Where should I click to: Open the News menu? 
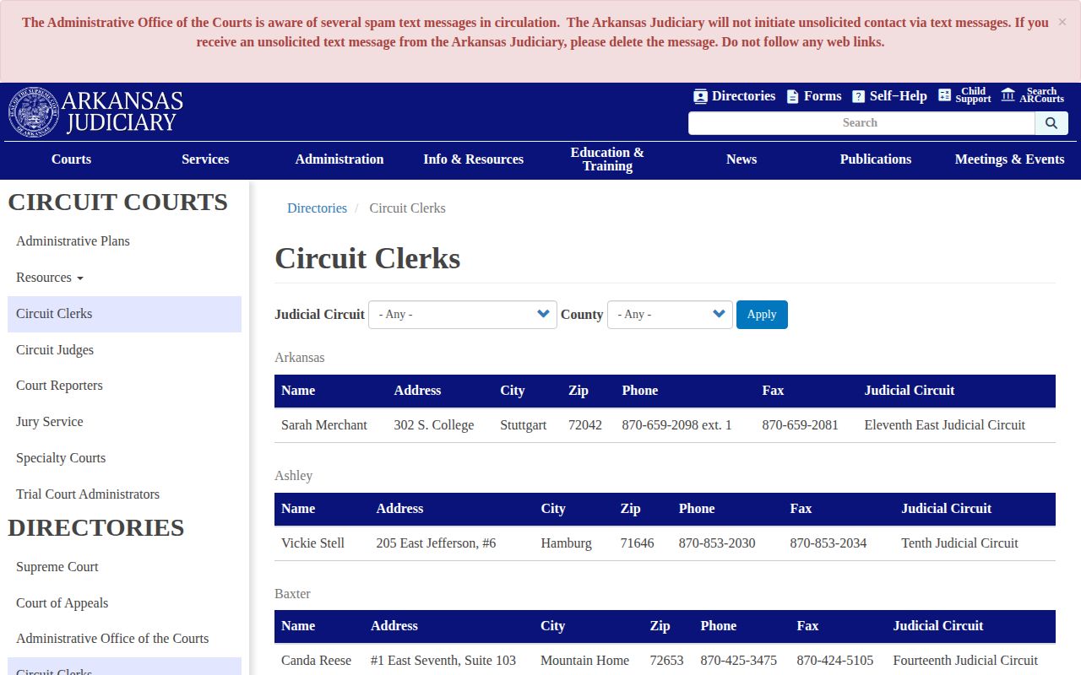(x=741, y=159)
